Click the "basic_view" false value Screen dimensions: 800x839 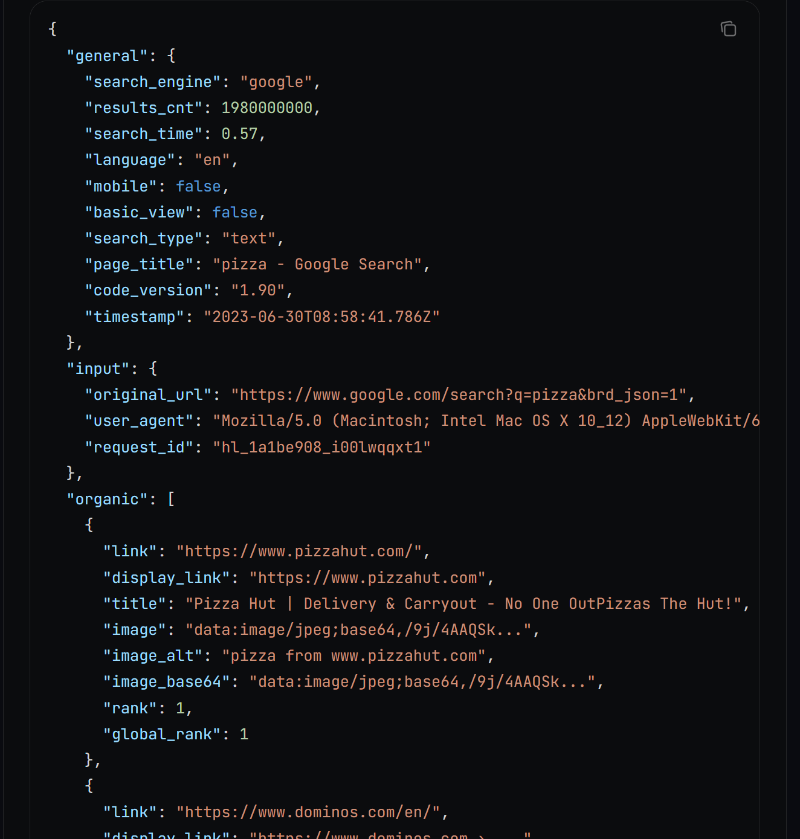(234, 213)
